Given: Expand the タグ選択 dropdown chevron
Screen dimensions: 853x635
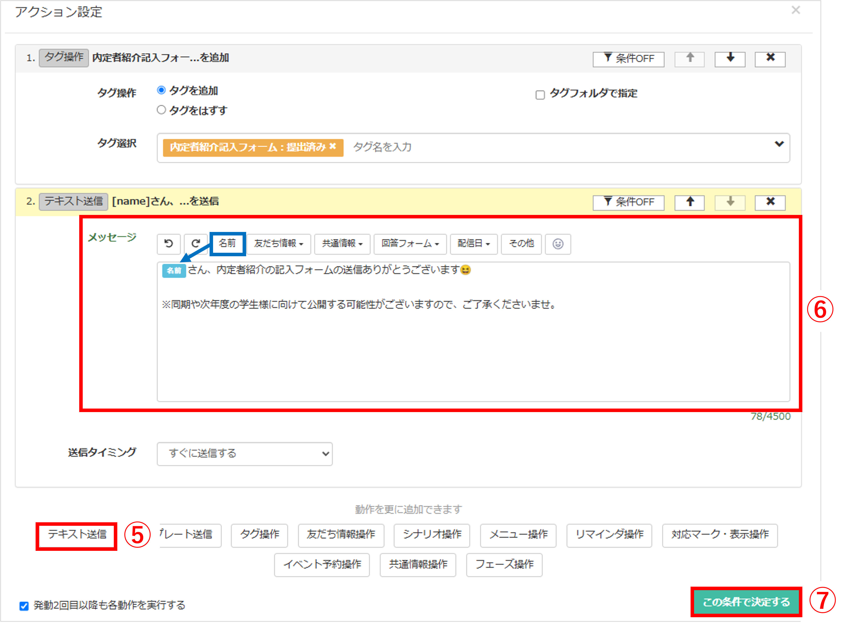Looking at the screenshot, I should point(779,144).
